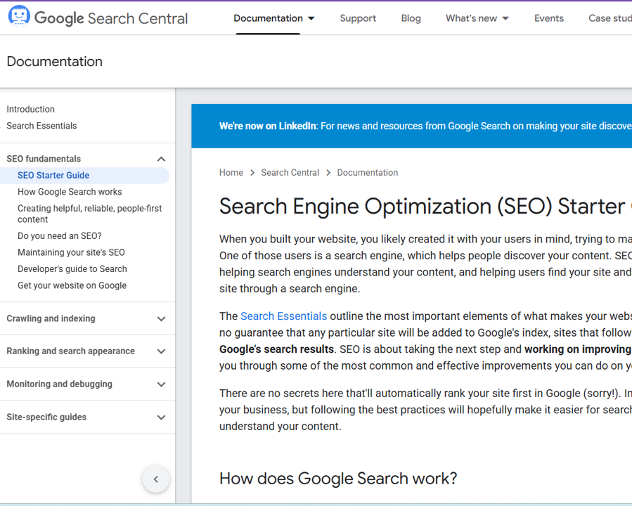Viewport: 632px width, 506px height.
Task: Switch to the Events tab
Action: pyautogui.click(x=548, y=18)
